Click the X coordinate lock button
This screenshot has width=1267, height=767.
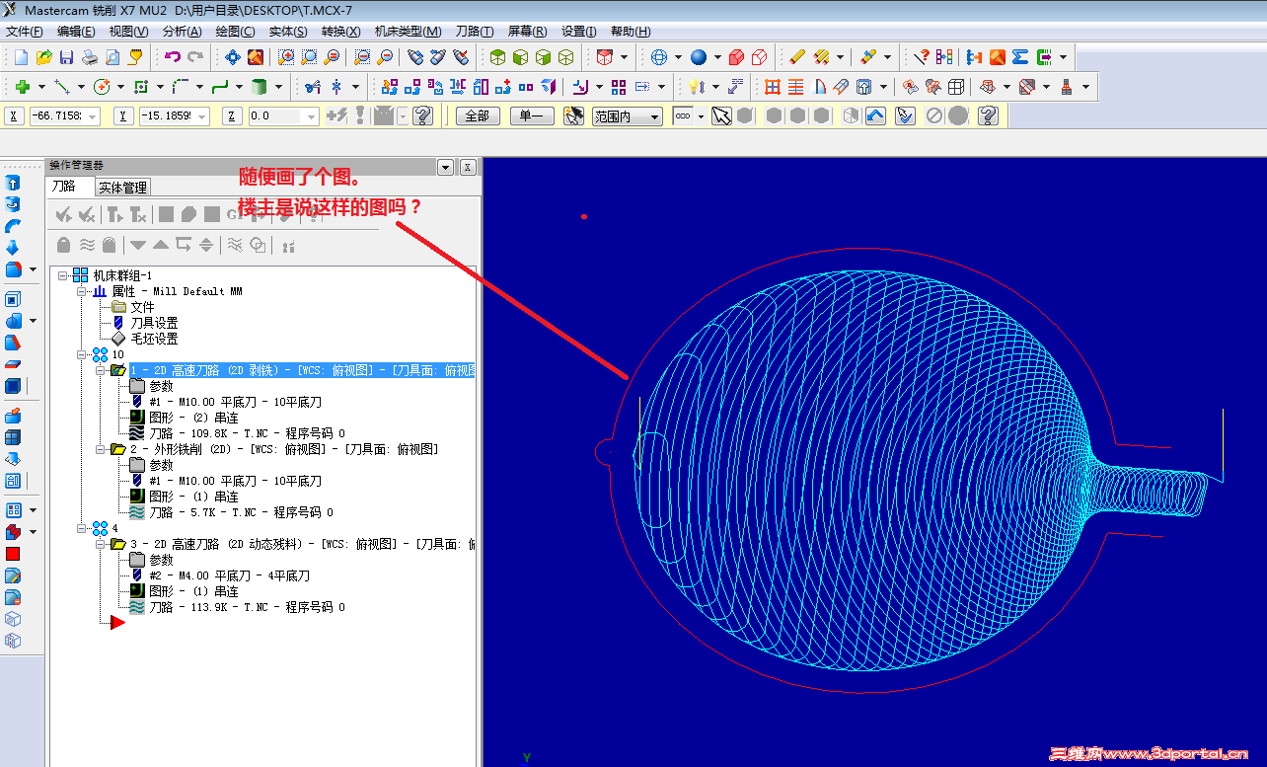tap(14, 116)
